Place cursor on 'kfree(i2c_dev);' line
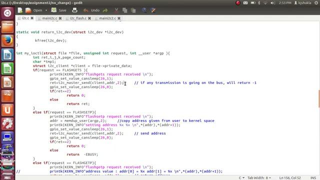 pyautogui.click(x=51, y=40)
